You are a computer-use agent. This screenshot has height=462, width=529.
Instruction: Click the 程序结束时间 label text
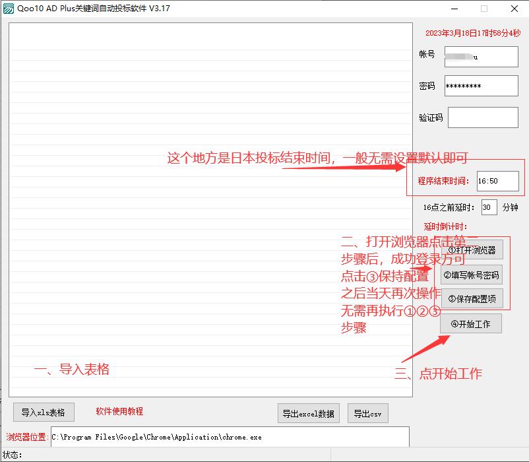click(443, 181)
